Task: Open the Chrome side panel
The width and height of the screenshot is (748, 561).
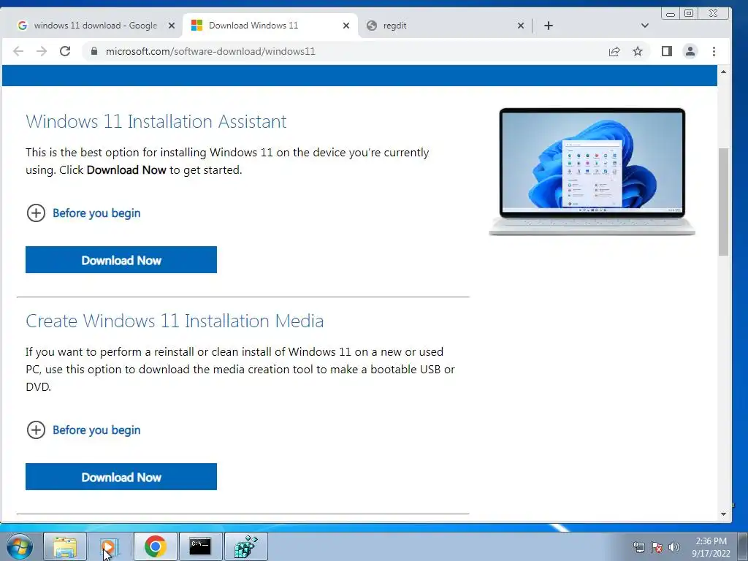Action: [666, 51]
